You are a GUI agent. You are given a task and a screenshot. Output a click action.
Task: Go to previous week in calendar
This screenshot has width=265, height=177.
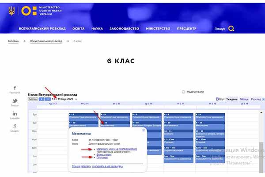point(42,99)
